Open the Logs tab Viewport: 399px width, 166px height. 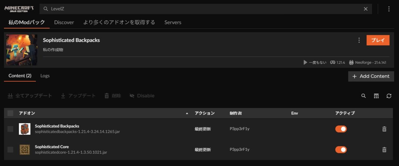pos(45,76)
